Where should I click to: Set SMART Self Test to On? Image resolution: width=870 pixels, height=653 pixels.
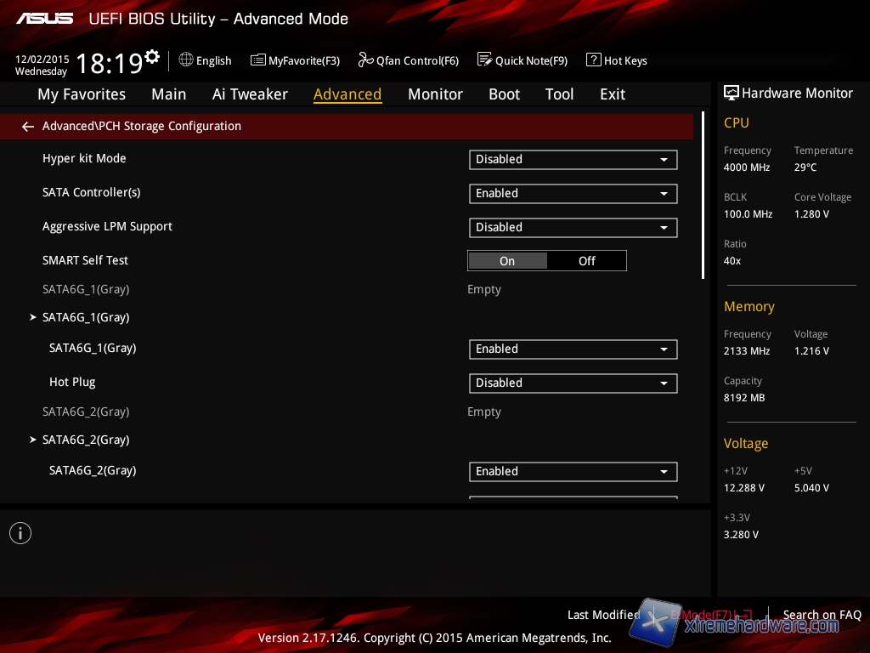(507, 261)
